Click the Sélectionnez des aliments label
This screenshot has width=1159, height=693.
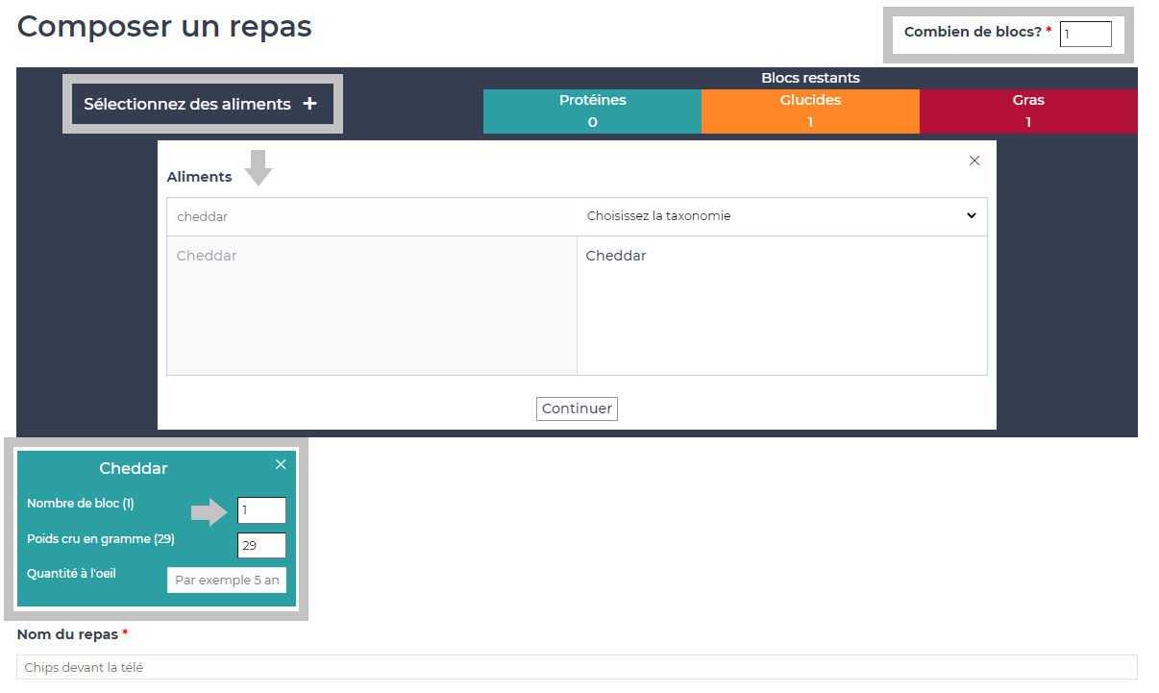tap(187, 104)
